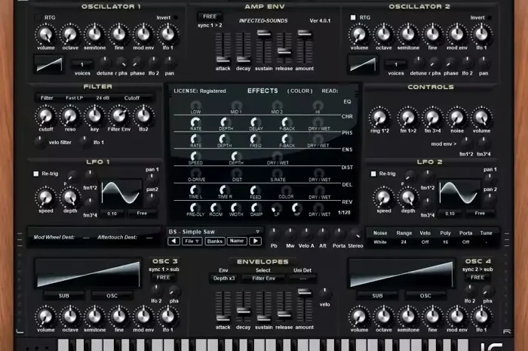Click Envelopes decay slider
528x351 pixels.
click(243, 310)
